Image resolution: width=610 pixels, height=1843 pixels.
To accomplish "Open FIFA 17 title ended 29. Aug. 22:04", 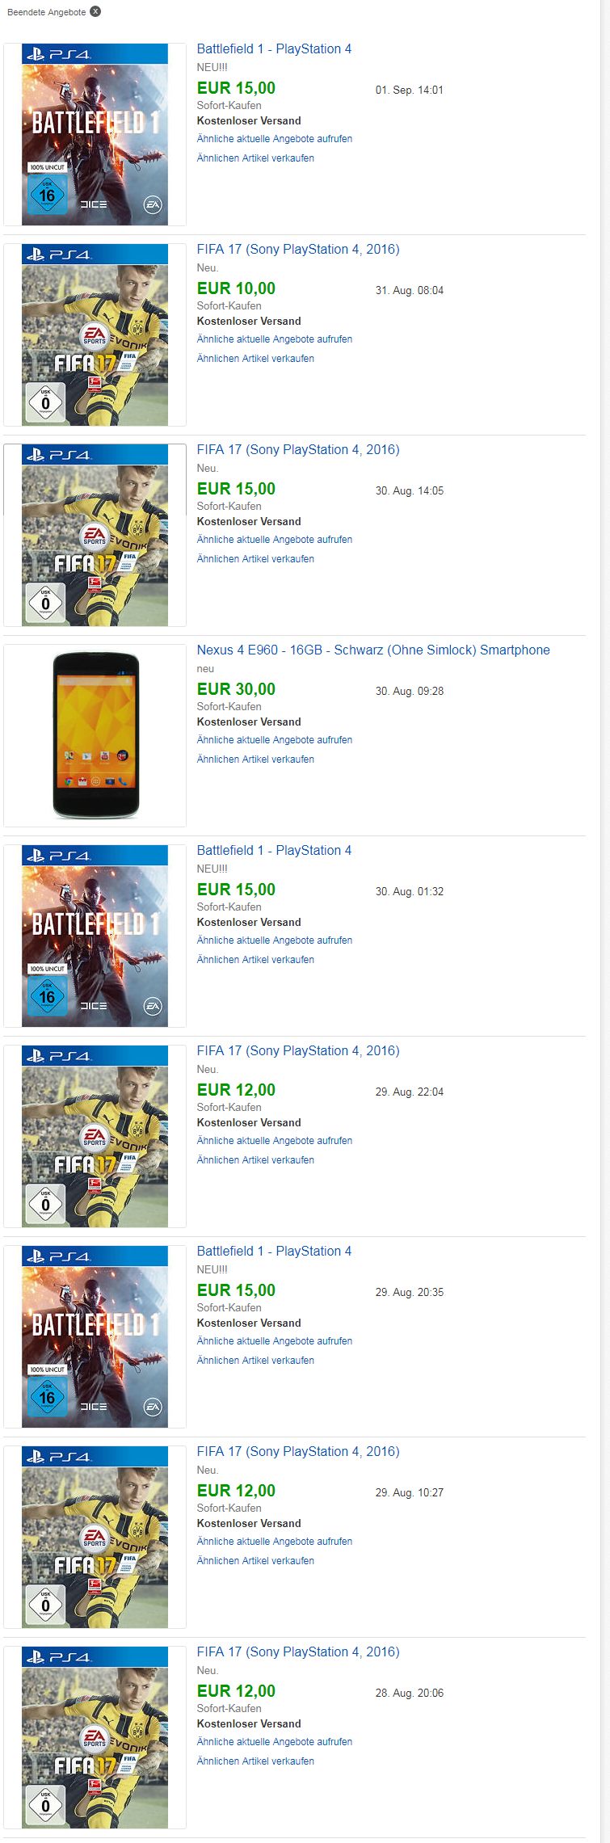I will pos(298,1050).
